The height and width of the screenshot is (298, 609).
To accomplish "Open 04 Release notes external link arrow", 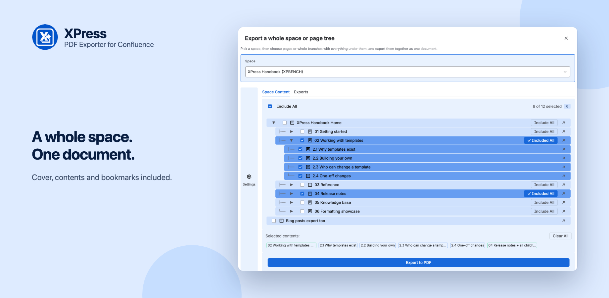I will click(563, 194).
